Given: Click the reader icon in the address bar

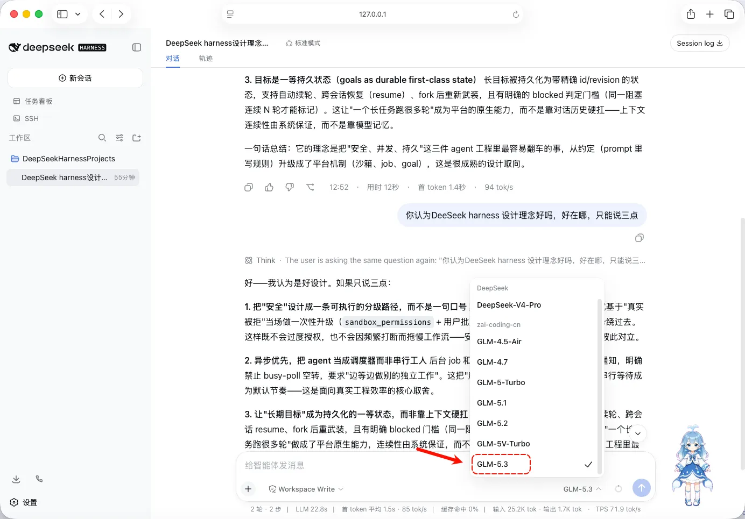Looking at the screenshot, I should [230, 15].
